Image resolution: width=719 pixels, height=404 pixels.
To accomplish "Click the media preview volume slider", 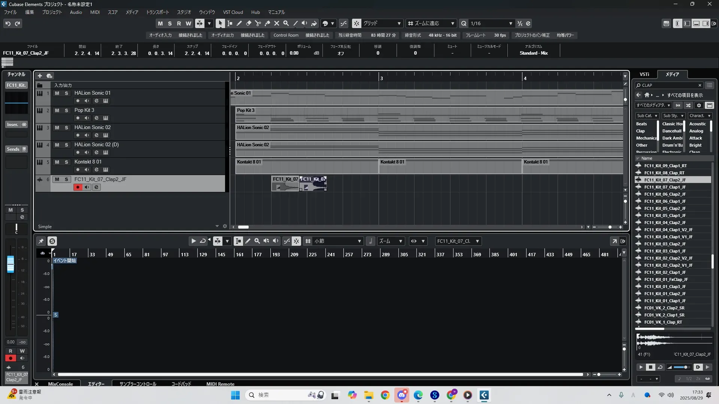I will [x=682, y=367].
